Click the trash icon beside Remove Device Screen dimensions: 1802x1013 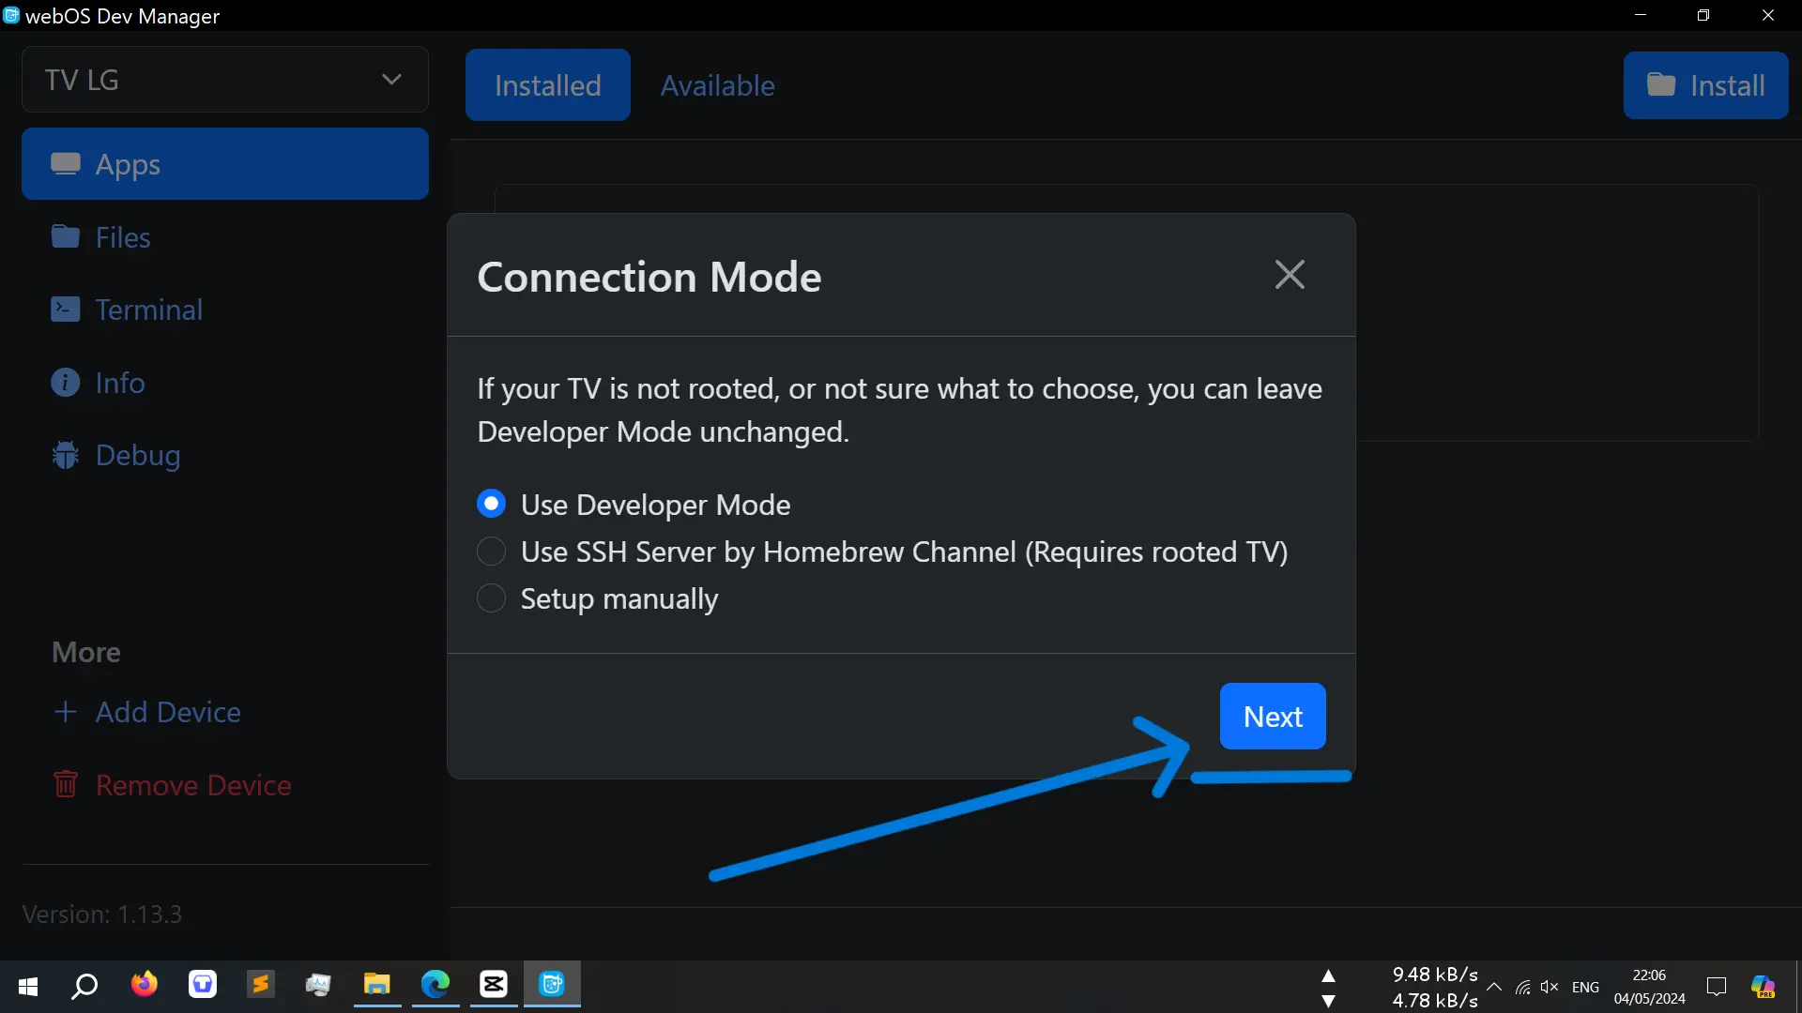click(x=65, y=784)
